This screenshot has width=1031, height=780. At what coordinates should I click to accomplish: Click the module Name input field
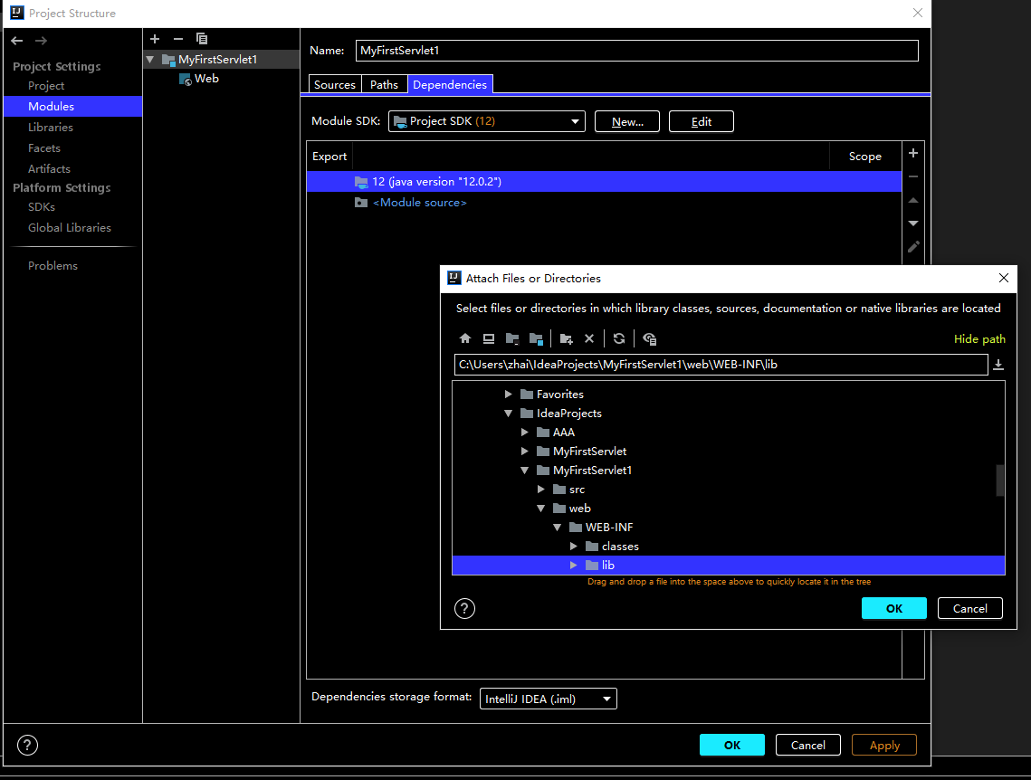point(637,51)
